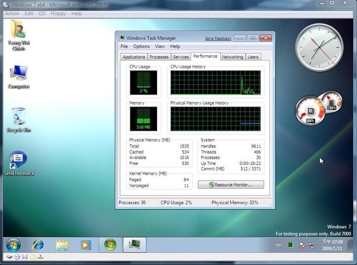Click Virtual PC hard disk status icon
357x265 pixels.
point(10,257)
